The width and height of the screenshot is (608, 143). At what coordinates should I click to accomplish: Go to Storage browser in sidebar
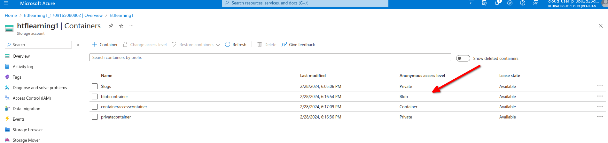point(28,130)
